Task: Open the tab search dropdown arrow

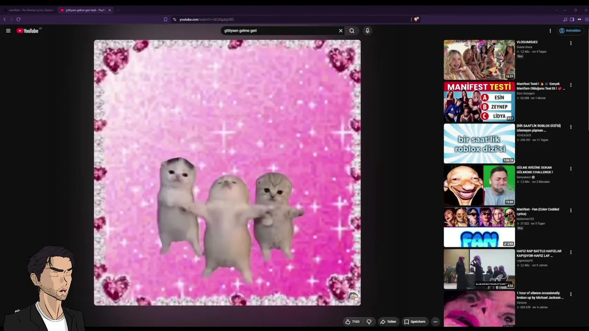Action: pos(556,10)
